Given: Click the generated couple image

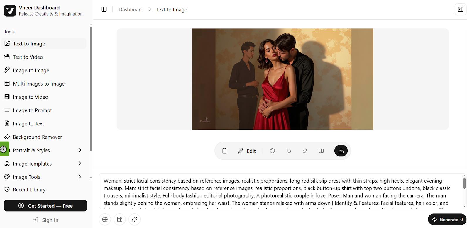Looking at the screenshot, I should pos(282,79).
